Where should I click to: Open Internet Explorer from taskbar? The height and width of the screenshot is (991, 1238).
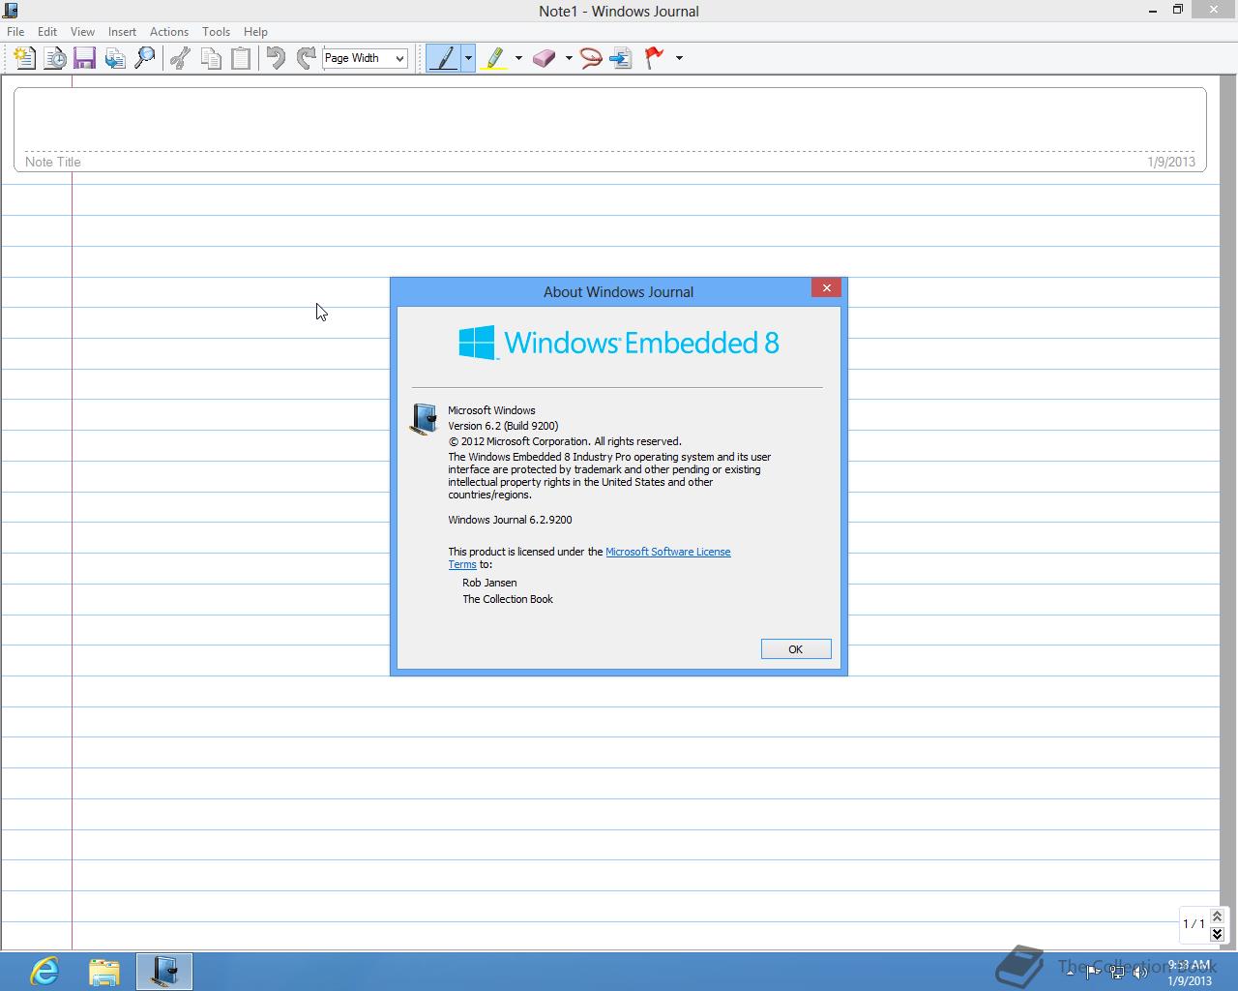(x=44, y=972)
